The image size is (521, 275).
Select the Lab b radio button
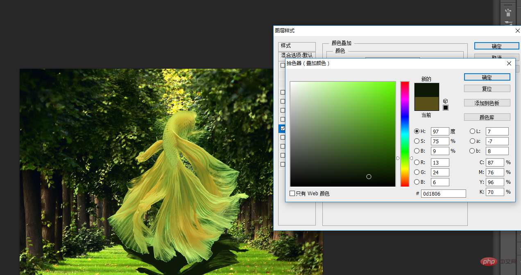472,151
